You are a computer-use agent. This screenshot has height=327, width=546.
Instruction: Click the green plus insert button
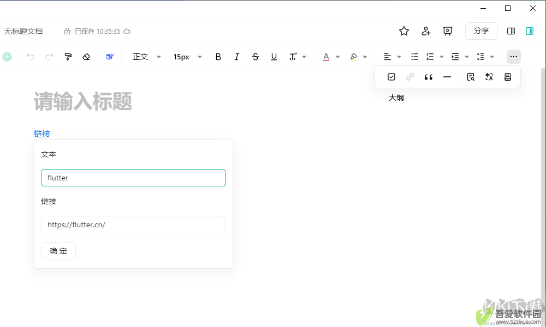tap(7, 57)
